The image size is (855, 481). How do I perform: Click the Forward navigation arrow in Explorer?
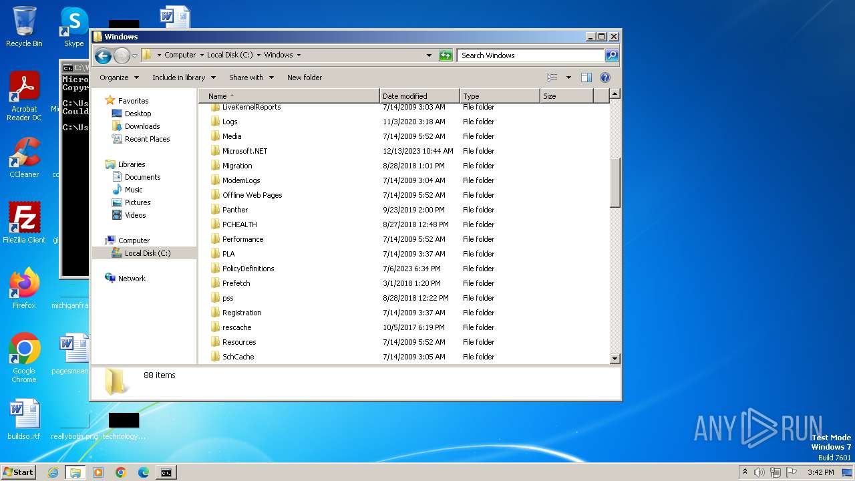pyautogui.click(x=122, y=55)
